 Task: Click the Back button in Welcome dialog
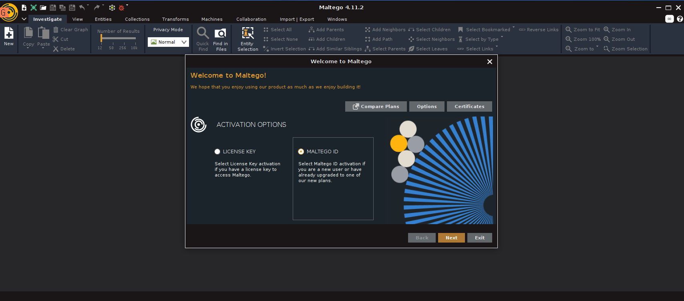(x=422, y=238)
